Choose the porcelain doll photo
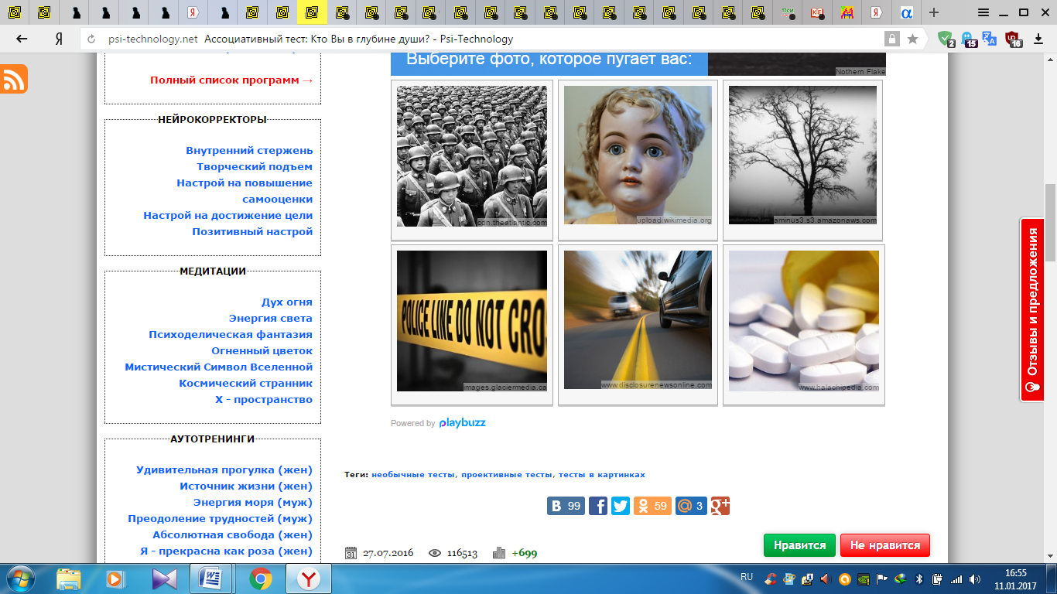 click(x=638, y=155)
